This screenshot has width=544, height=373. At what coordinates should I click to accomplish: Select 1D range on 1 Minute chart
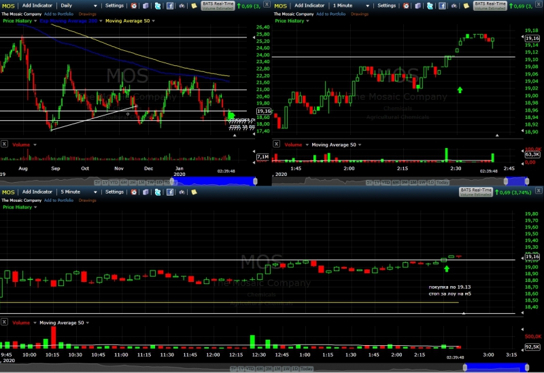(x=431, y=182)
